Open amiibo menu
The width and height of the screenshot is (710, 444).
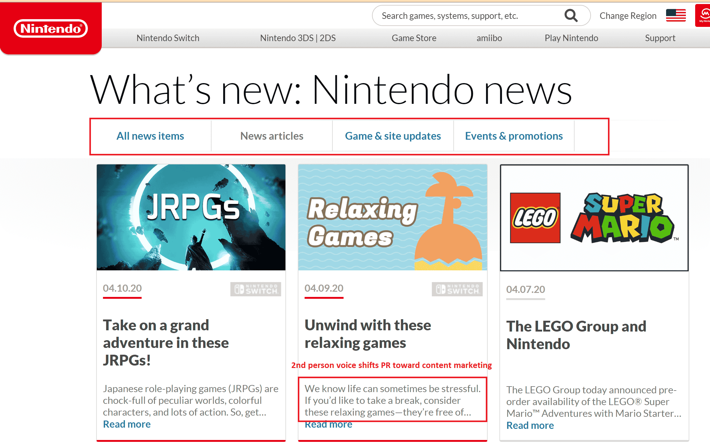click(x=489, y=38)
